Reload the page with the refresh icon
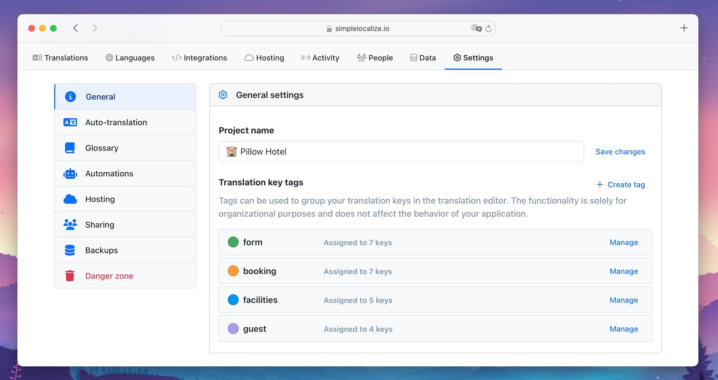This screenshot has height=380, width=718. [x=488, y=28]
